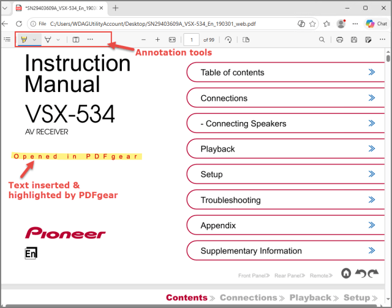
Task: Open the table of contents sidebar icon
Action: (x=7, y=39)
